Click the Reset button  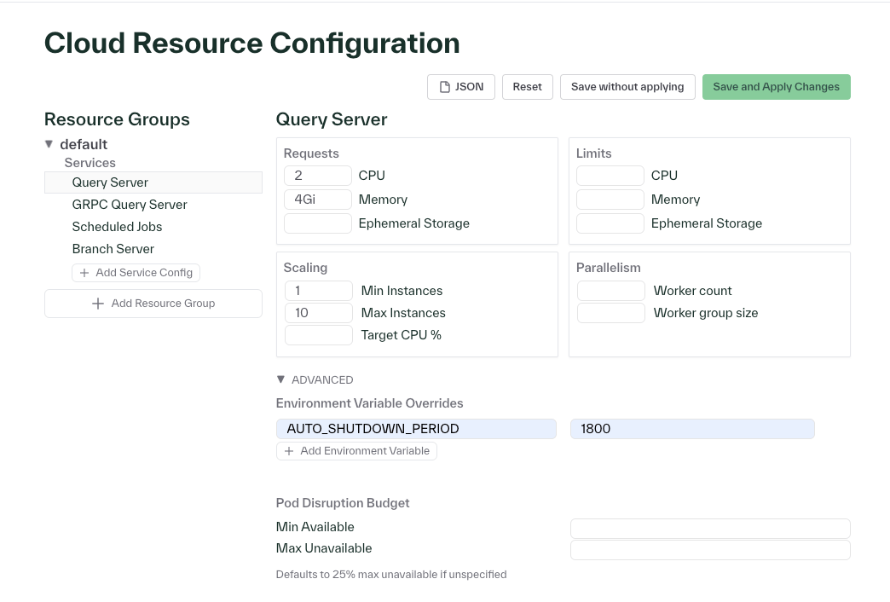pyautogui.click(x=527, y=86)
